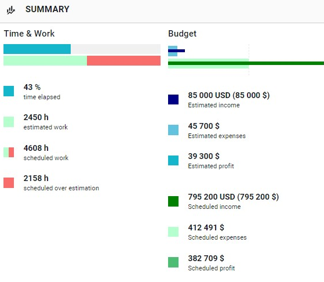Select the green-red scheduled work swatch
Screen dimensions: 324x282
click(9, 152)
